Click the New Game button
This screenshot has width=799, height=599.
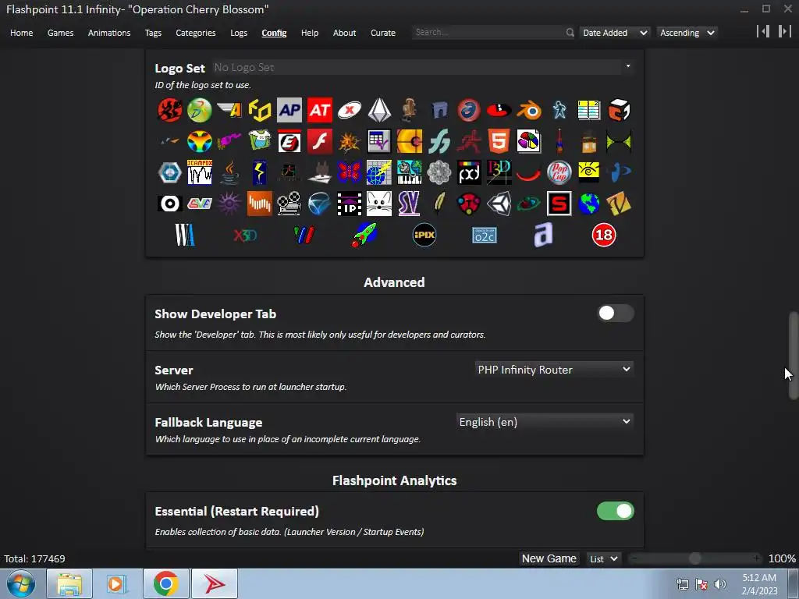(x=549, y=558)
